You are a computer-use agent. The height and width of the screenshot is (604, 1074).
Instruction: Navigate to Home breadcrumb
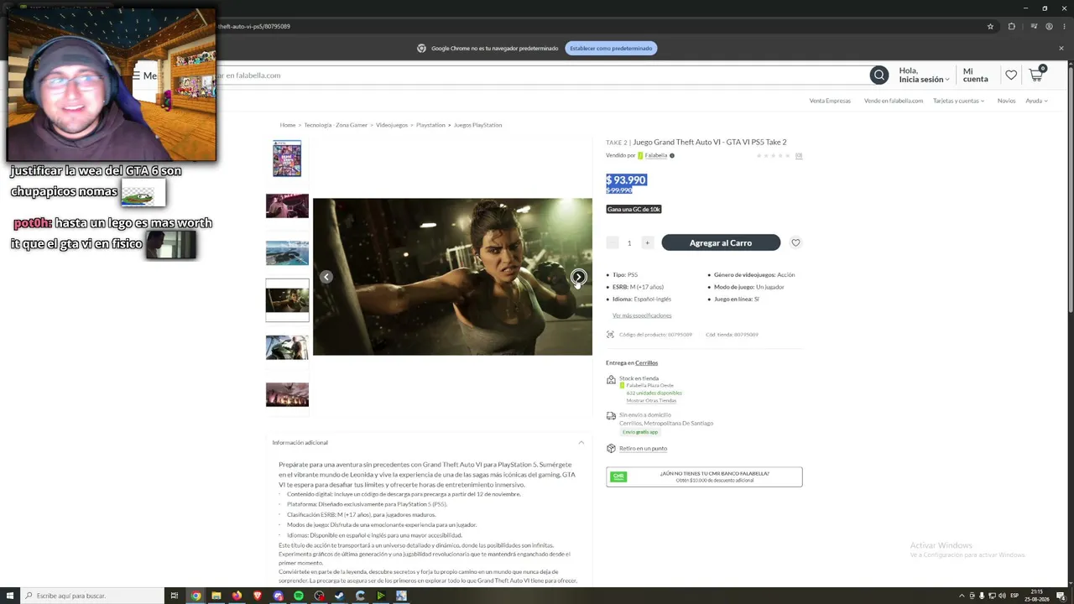click(288, 125)
